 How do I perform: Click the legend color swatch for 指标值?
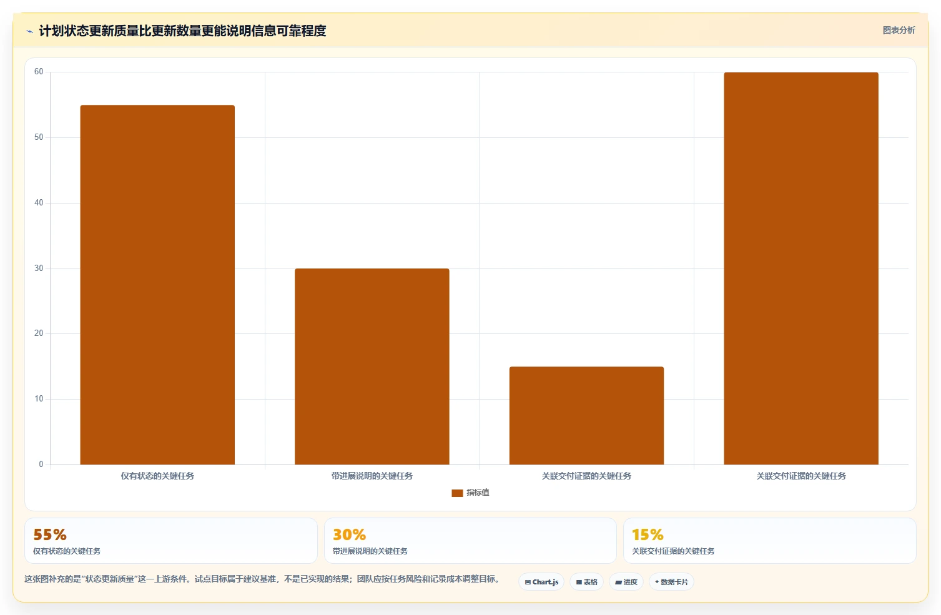pos(457,493)
